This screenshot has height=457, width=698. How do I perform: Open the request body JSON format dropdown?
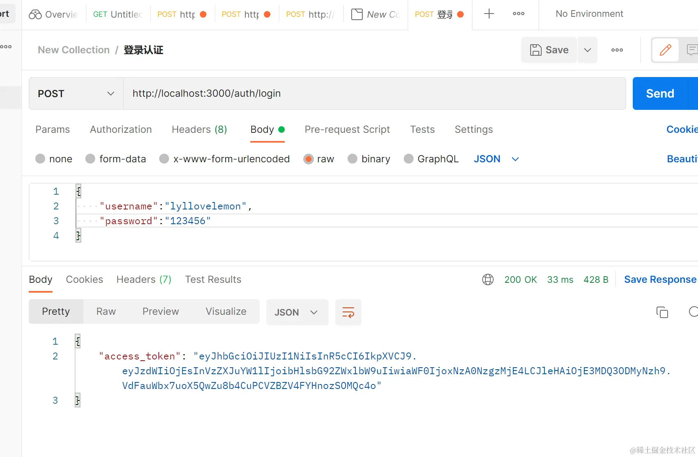pyautogui.click(x=497, y=159)
